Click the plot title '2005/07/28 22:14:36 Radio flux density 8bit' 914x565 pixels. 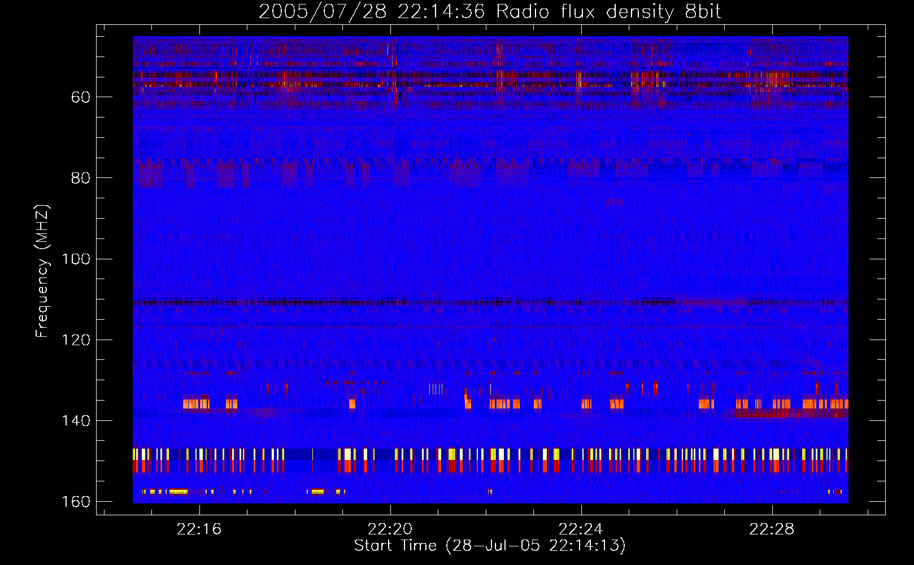490,12
